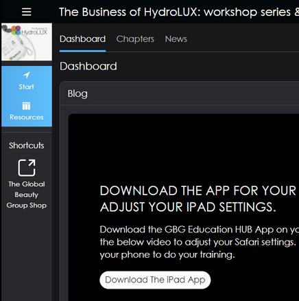Click the Dashboard page heading
Viewport: 299px width, 301px height.
pos(88,67)
